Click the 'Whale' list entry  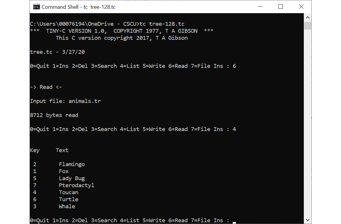click(67, 206)
